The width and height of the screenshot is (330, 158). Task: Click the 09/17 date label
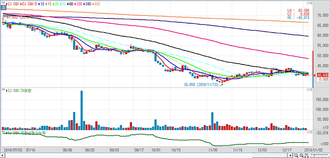point(139,150)
